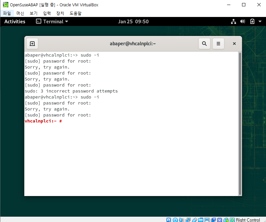The height and width of the screenshot is (222, 266).
Task: Maximize the VirtualBox window
Action: (244, 5)
